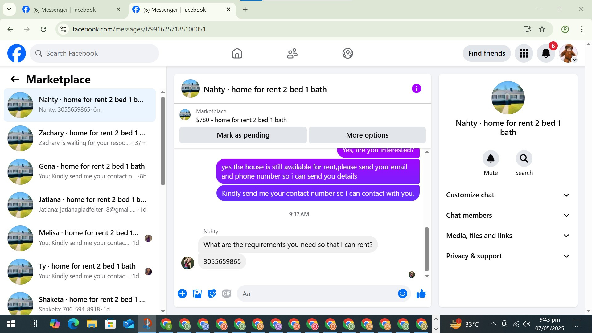This screenshot has height=333, width=592.
Task: Click the thumbs-up like send icon
Action: (421, 294)
